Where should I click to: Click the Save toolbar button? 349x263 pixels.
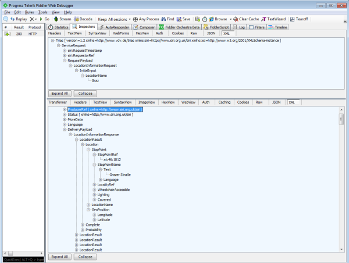[184, 19]
